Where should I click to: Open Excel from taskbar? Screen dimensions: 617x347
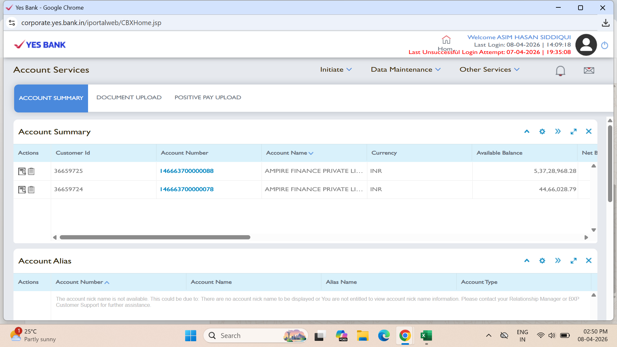coord(426,336)
